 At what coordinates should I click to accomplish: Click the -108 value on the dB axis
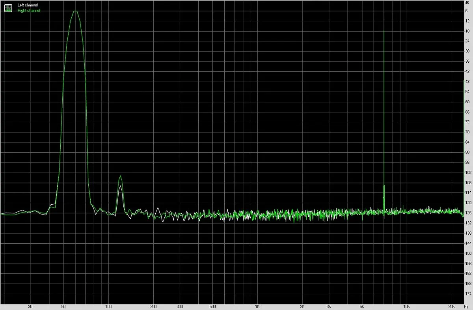(x=468, y=183)
